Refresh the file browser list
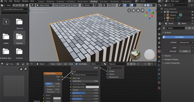194x102 pixels. point(23,5)
